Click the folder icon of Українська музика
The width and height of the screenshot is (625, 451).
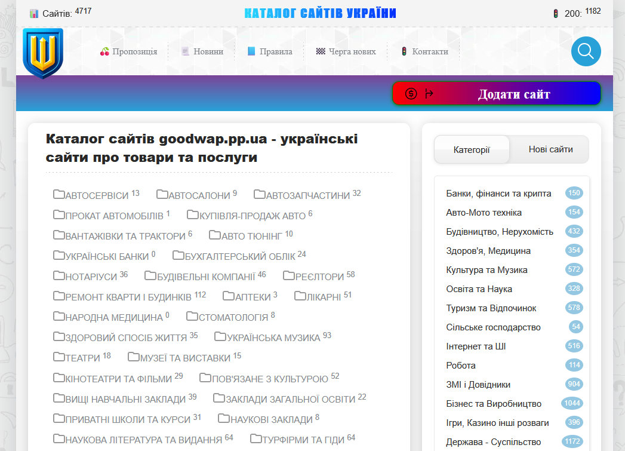point(220,336)
